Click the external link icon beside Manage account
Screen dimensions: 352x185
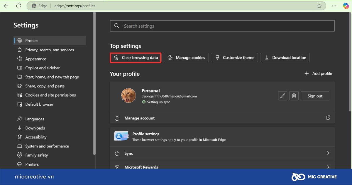(x=328, y=118)
